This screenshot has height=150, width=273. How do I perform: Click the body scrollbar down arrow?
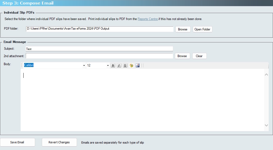click(x=266, y=125)
